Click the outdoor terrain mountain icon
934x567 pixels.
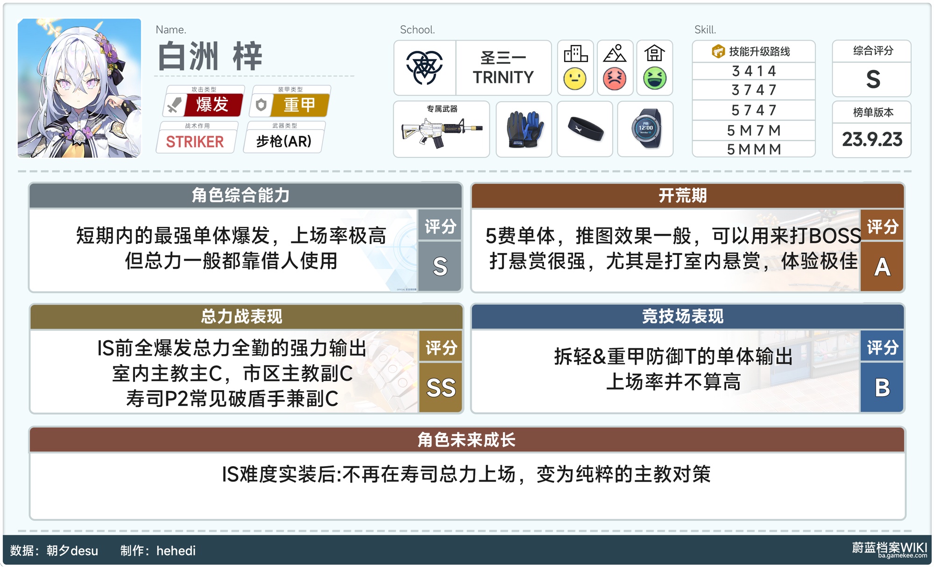point(615,54)
